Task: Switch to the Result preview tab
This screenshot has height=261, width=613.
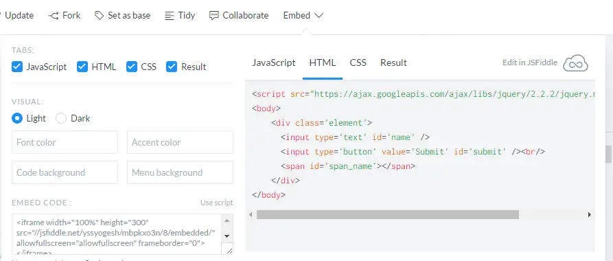Action: [394, 63]
